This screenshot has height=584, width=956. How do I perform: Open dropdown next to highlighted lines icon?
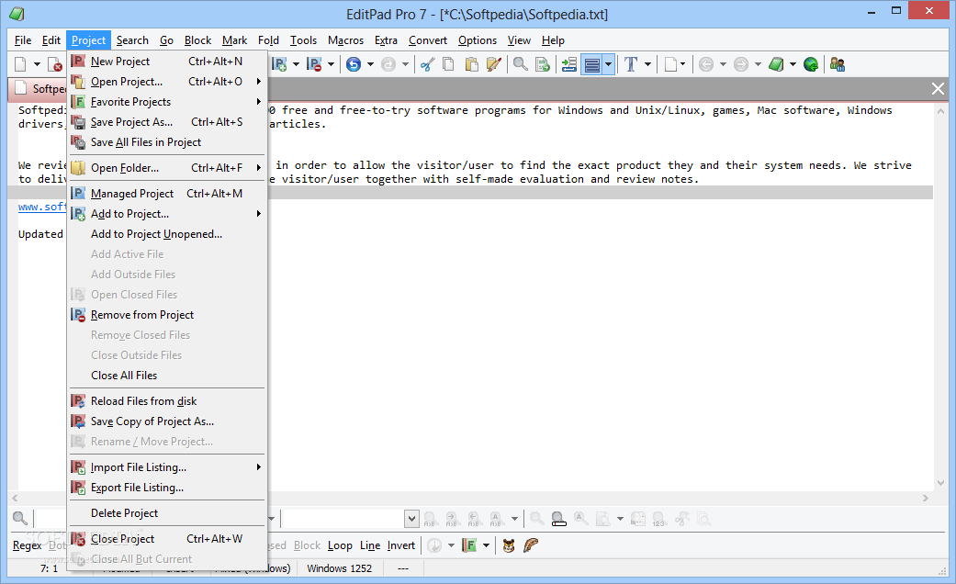click(x=608, y=64)
